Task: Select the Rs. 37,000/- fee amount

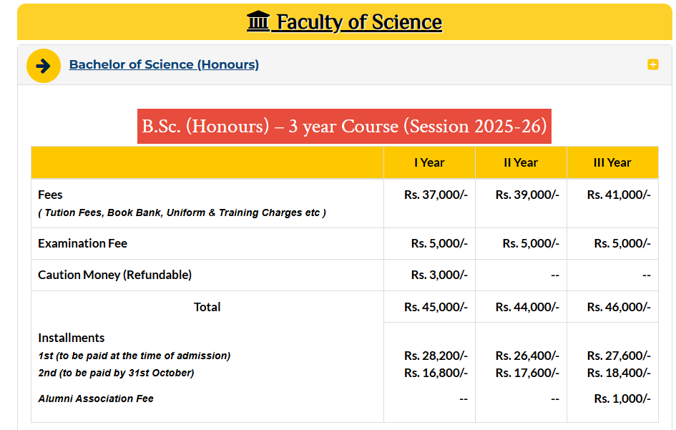Action: coord(435,194)
